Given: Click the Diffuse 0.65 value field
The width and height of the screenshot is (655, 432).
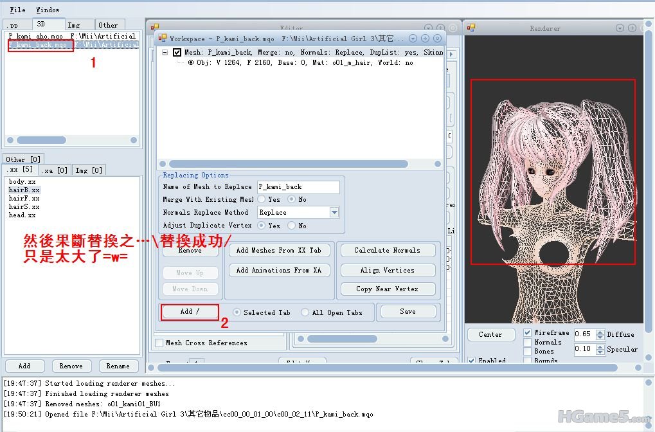Looking at the screenshot, I should (x=584, y=334).
